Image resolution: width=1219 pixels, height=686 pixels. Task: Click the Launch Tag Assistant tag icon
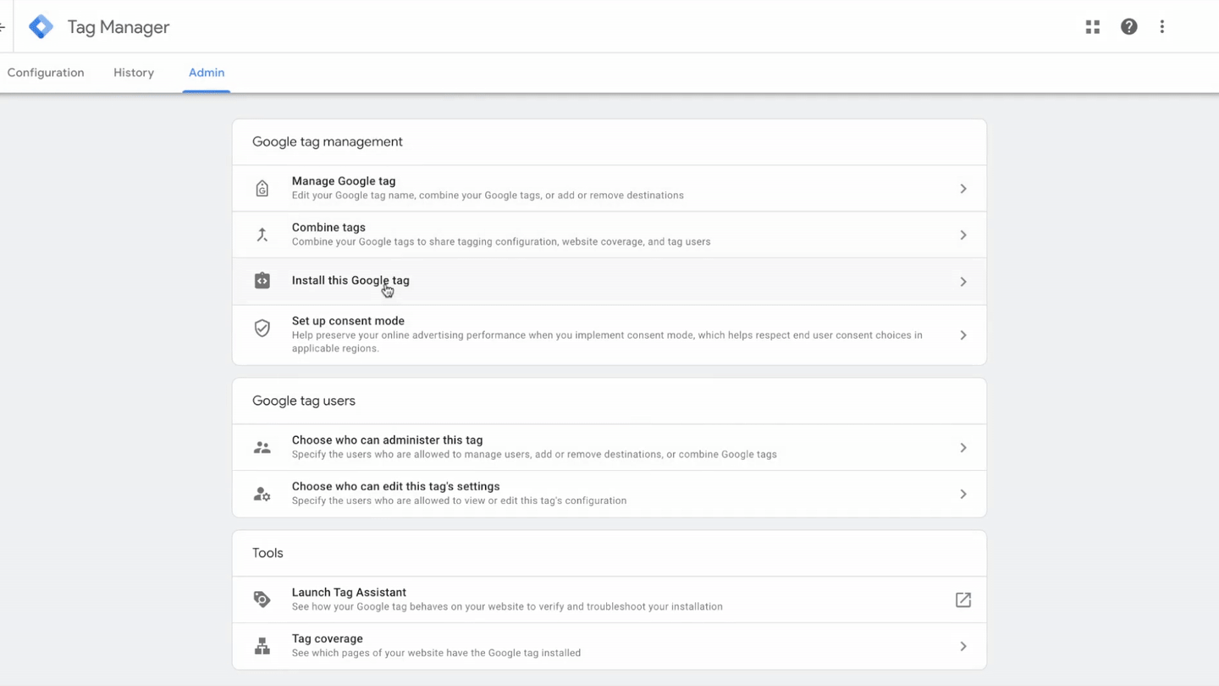(262, 600)
